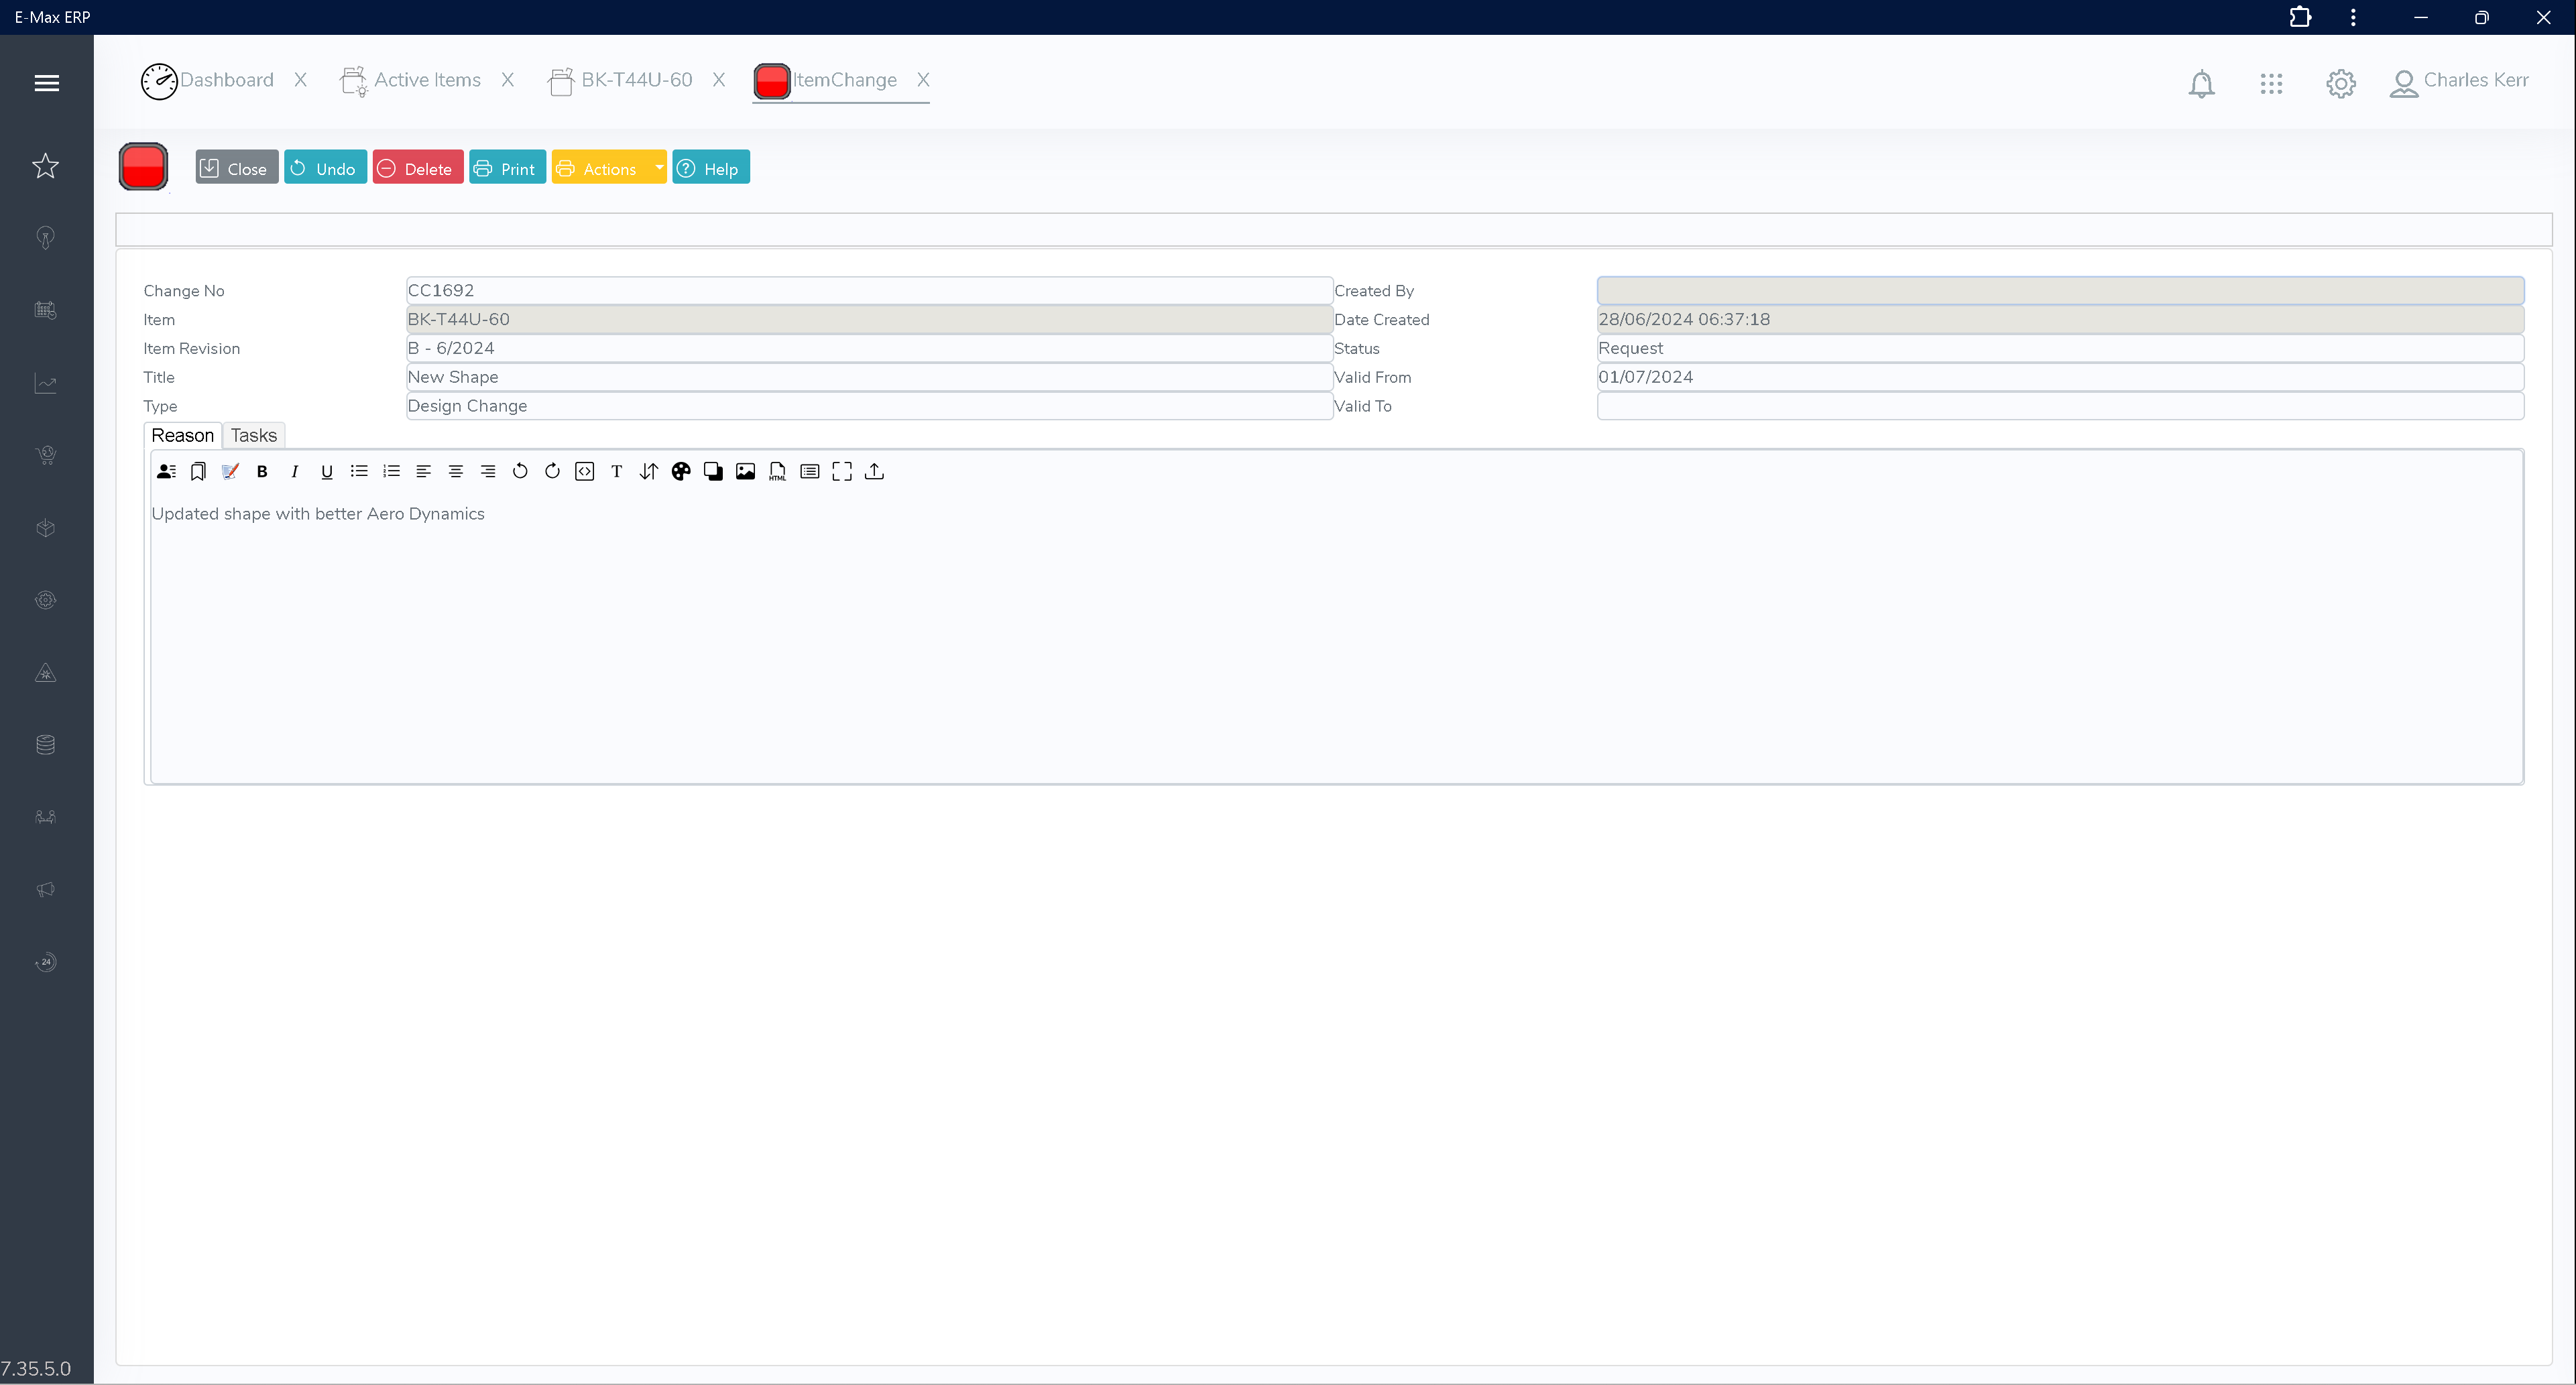Toggle underline formatting in Reason editor
Viewport: 2576px width, 1385px height.
(x=327, y=472)
